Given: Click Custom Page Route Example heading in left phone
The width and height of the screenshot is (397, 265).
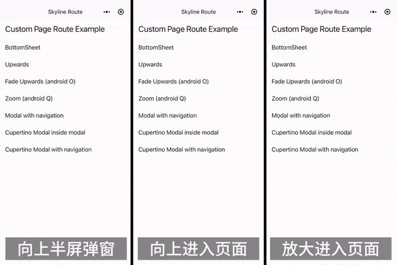Looking at the screenshot, I should click(55, 29).
